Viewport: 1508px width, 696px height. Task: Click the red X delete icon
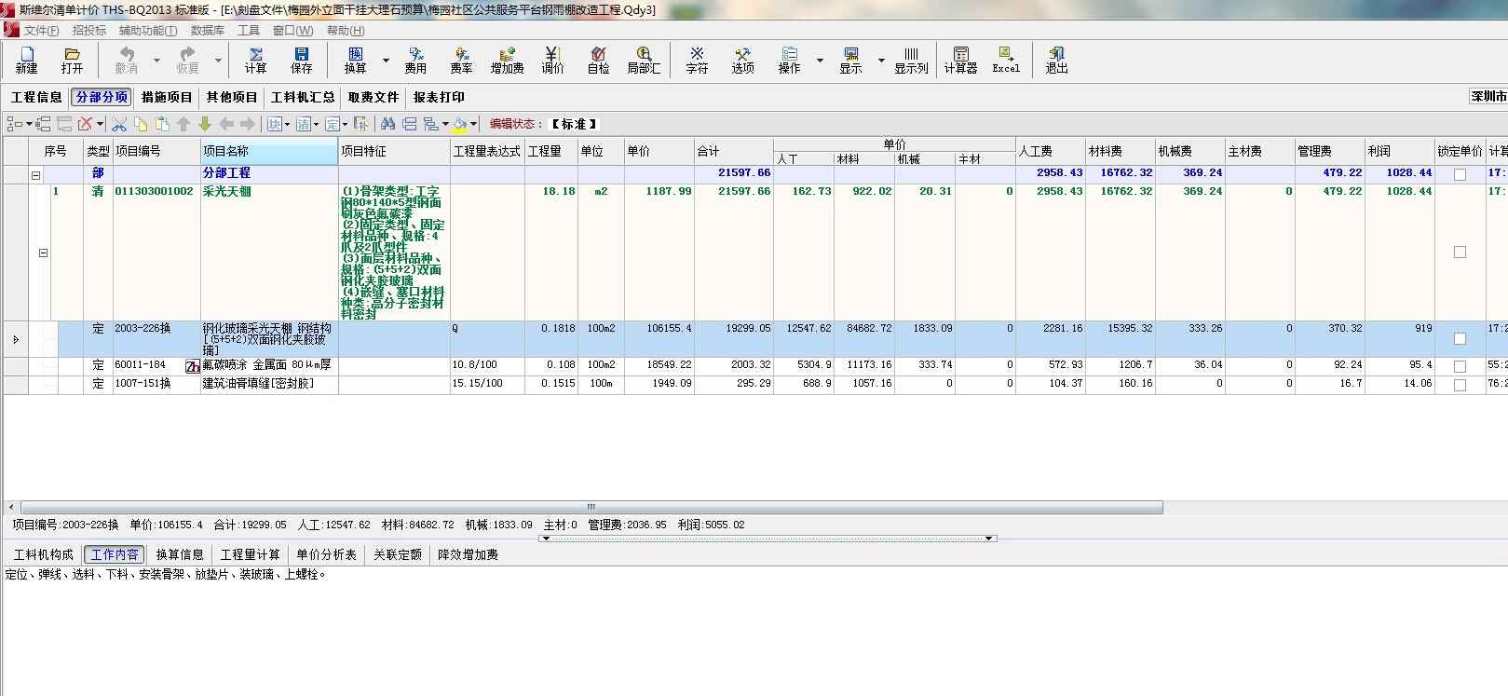(x=86, y=124)
